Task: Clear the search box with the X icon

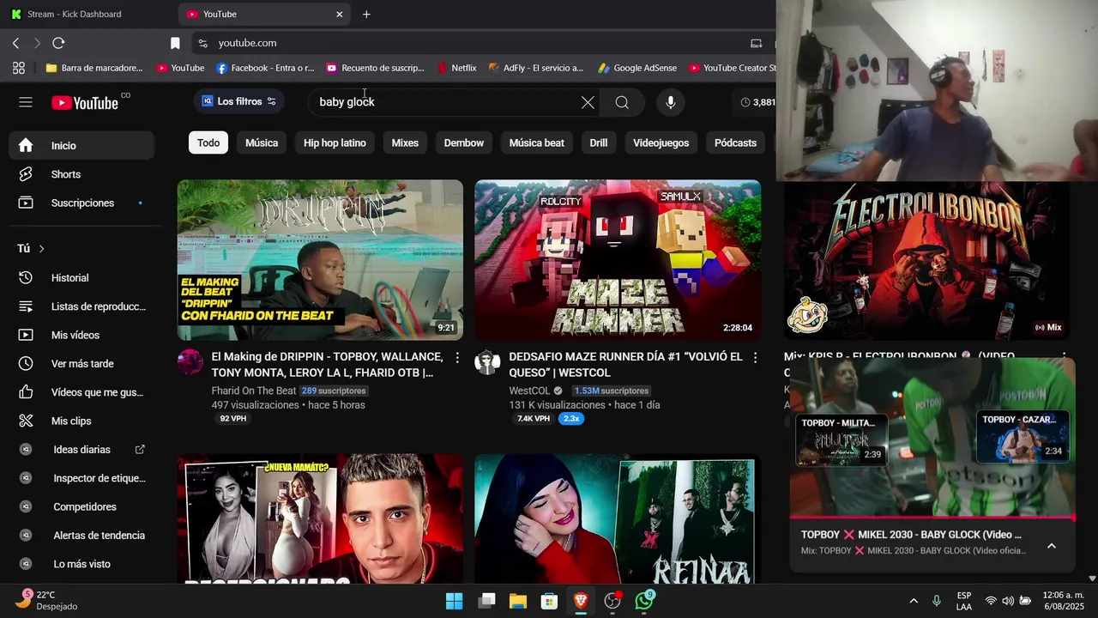Action: [x=588, y=102]
